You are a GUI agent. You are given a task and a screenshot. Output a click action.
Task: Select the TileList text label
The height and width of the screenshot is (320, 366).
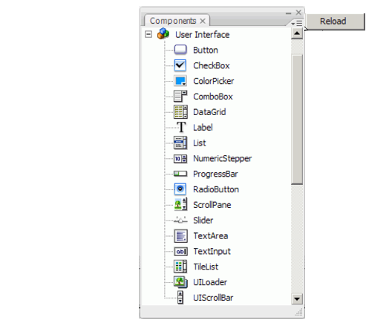[x=206, y=267]
